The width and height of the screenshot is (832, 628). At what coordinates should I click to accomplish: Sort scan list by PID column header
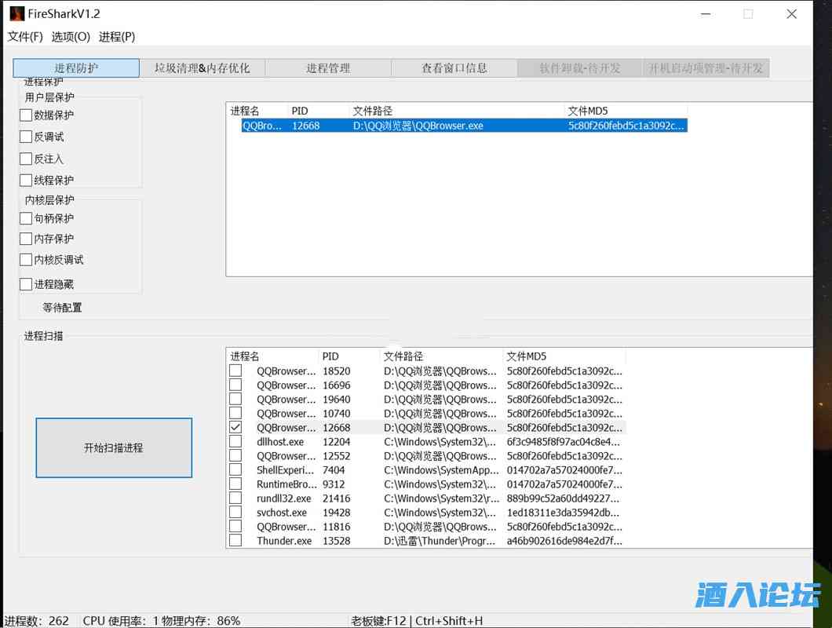[348, 356]
